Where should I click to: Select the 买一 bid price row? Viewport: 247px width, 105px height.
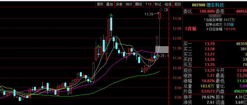point(215,44)
